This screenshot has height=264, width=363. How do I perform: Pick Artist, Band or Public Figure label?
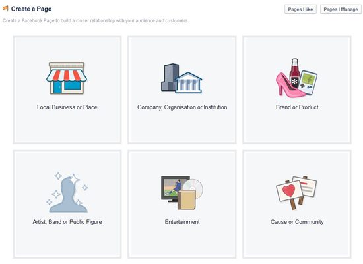[67, 222]
